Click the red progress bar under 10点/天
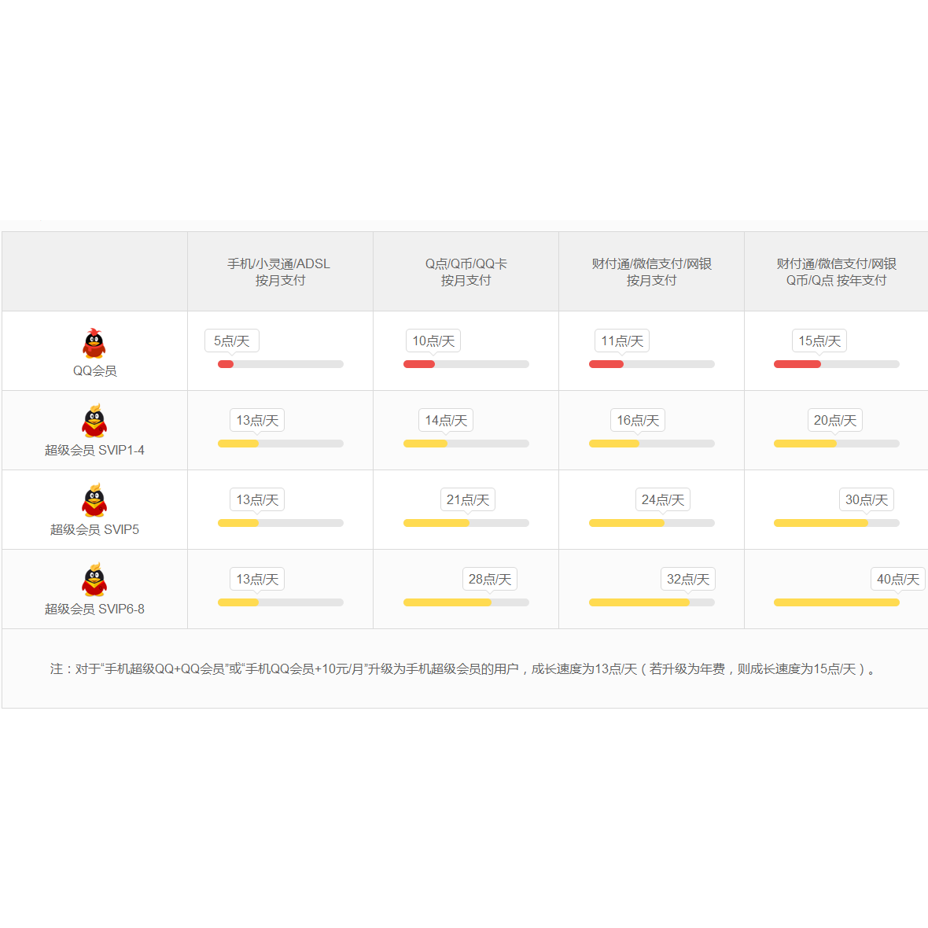Viewport: 928px width, 928px height. pyautogui.click(x=419, y=364)
